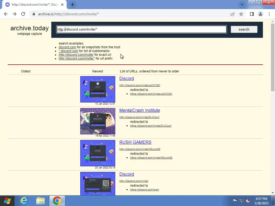275x206 pixels.
Task: Open the *.discord.com subdomains example link
Action: tap(68, 51)
